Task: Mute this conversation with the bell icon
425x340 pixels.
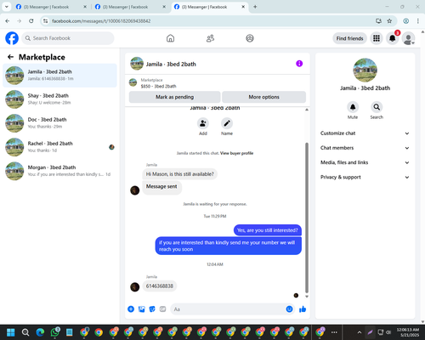Action: pos(353,107)
